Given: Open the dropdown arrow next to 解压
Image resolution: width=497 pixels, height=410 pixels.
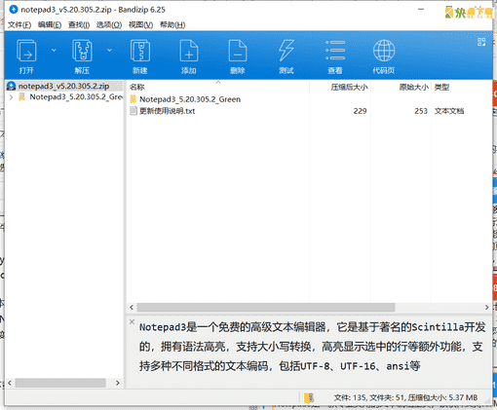Looking at the screenshot, I should (109, 50).
